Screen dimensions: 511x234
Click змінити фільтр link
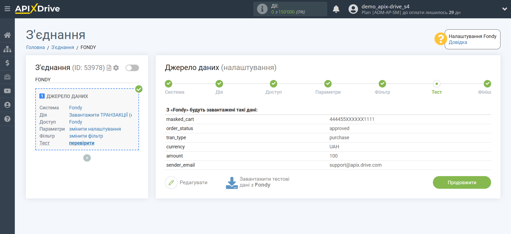pos(86,136)
